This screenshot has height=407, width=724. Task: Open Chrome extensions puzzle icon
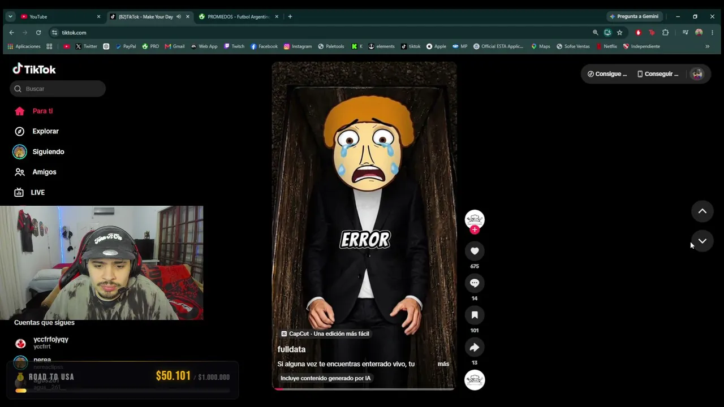pos(666,33)
